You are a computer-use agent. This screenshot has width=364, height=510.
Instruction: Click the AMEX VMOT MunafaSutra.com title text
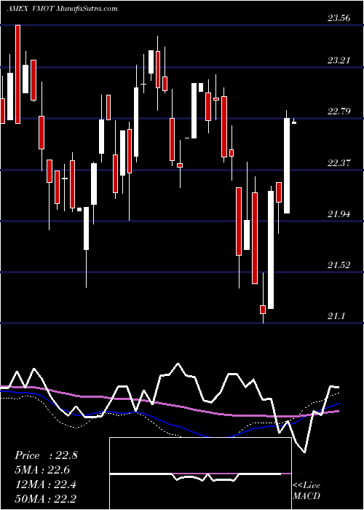tap(62, 9)
